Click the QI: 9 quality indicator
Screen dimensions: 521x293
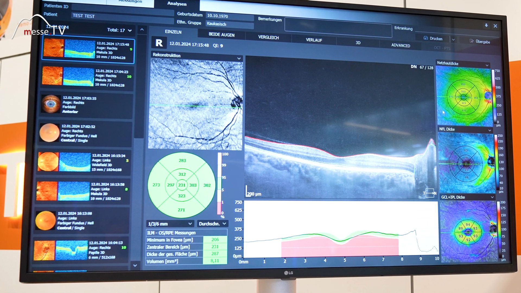click(218, 46)
